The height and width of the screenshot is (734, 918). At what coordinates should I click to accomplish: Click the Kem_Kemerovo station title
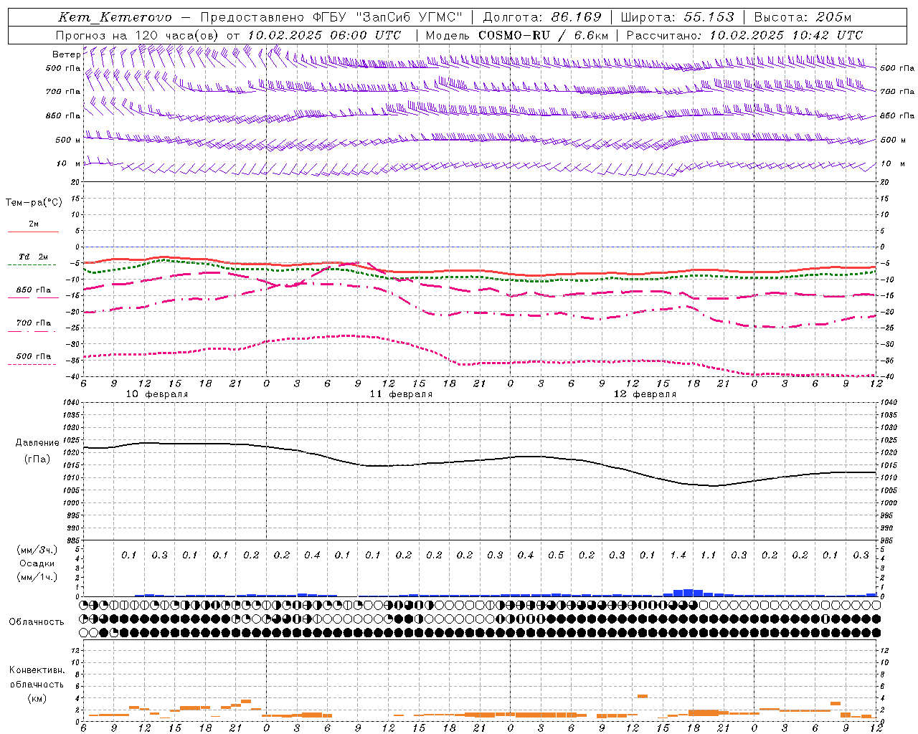tap(115, 17)
